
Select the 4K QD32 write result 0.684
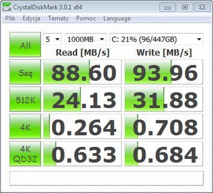pos(164,154)
